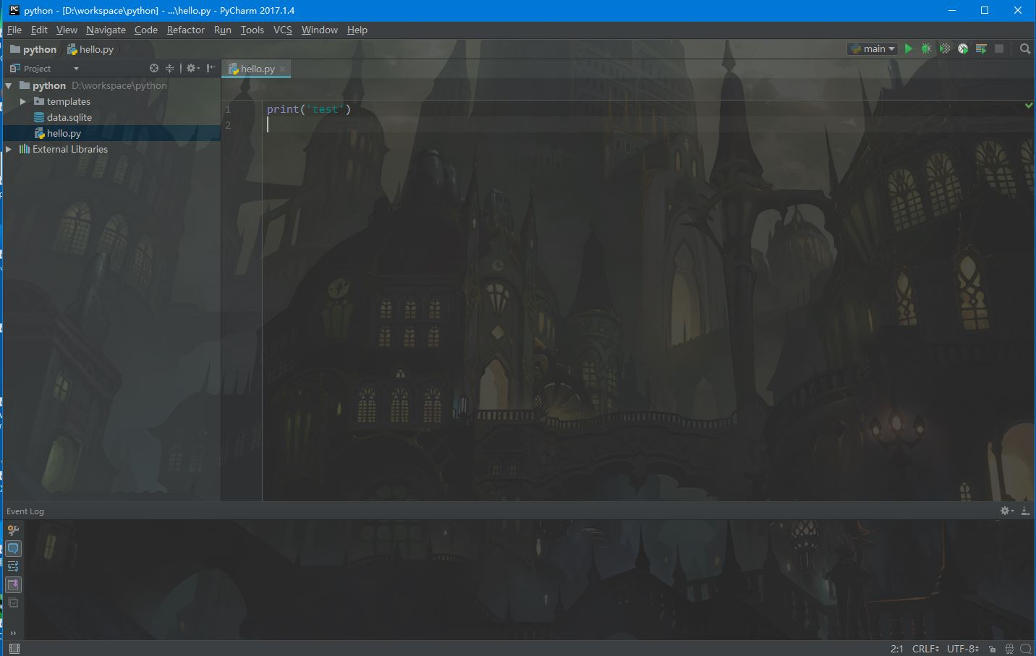This screenshot has width=1036, height=656.
Task: Open notifications speech bubble in status bar
Action: (1026, 649)
